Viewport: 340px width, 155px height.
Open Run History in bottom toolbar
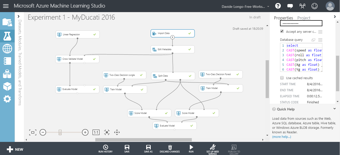coord(105,148)
